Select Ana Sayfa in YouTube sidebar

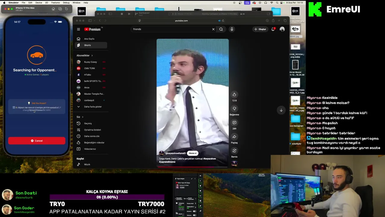[91, 39]
